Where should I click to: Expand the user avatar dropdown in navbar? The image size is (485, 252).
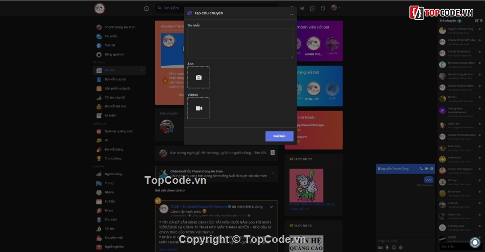click(335, 8)
